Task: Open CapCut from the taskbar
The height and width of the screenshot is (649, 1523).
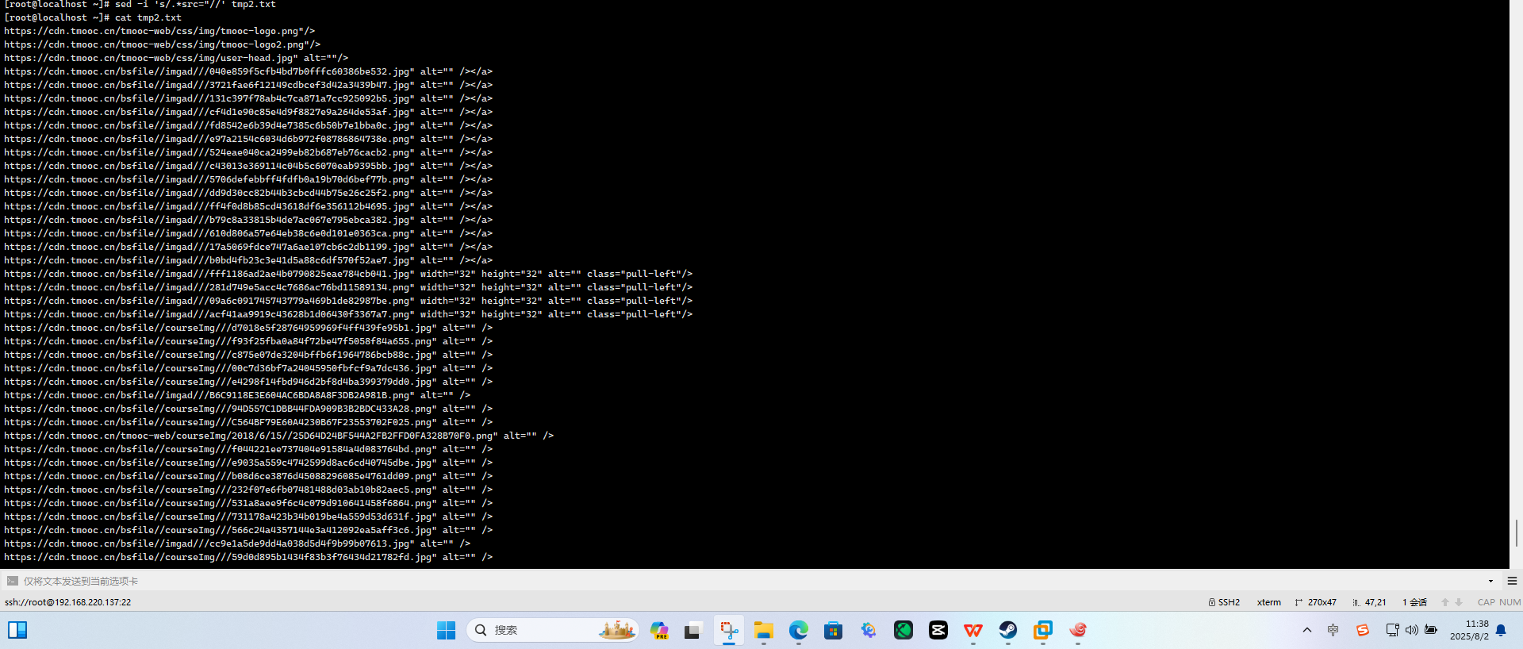Action: pyautogui.click(x=938, y=630)
